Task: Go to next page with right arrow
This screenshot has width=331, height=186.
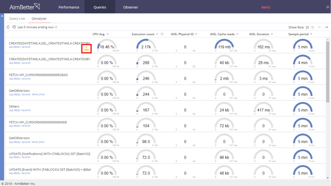Action: (x=326, y=27)
